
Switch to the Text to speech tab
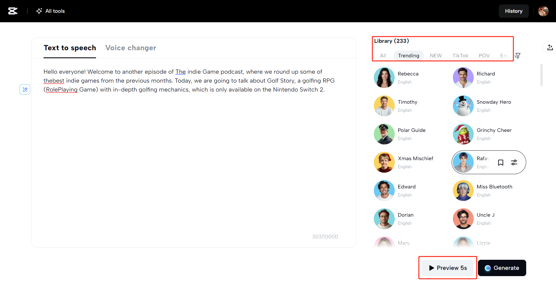[x=70, y=48]
